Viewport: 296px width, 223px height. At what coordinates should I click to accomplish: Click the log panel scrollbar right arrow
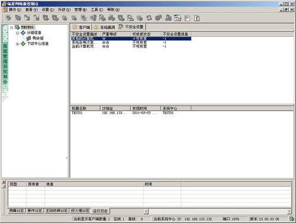pyautogui.click(x=289, y=211)
